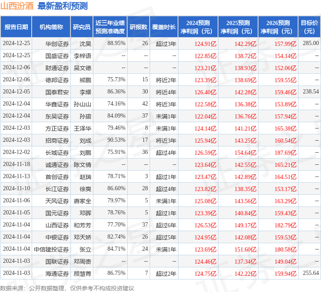Screen dimensions: 321x292
Task: Click researcher name 孙山山
Action: [x=83, y=104]
